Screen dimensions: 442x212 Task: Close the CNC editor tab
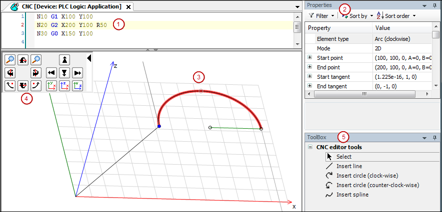tap(128, 7)
